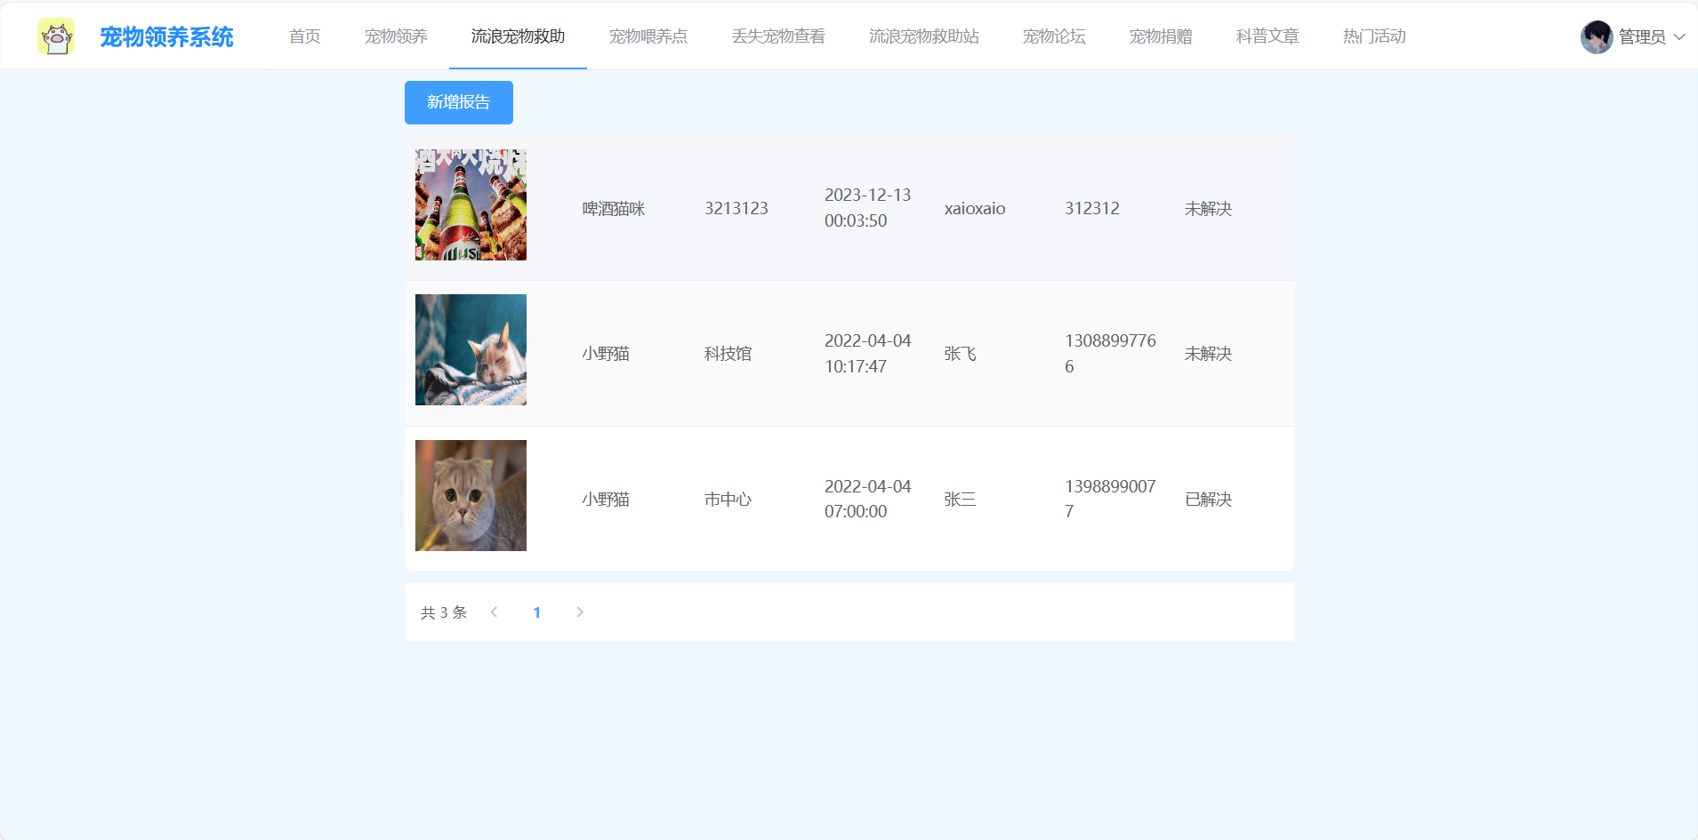
Task: Click the 2023-12-13 00:03:50 timestamp
Action: (x=867, y=208)
